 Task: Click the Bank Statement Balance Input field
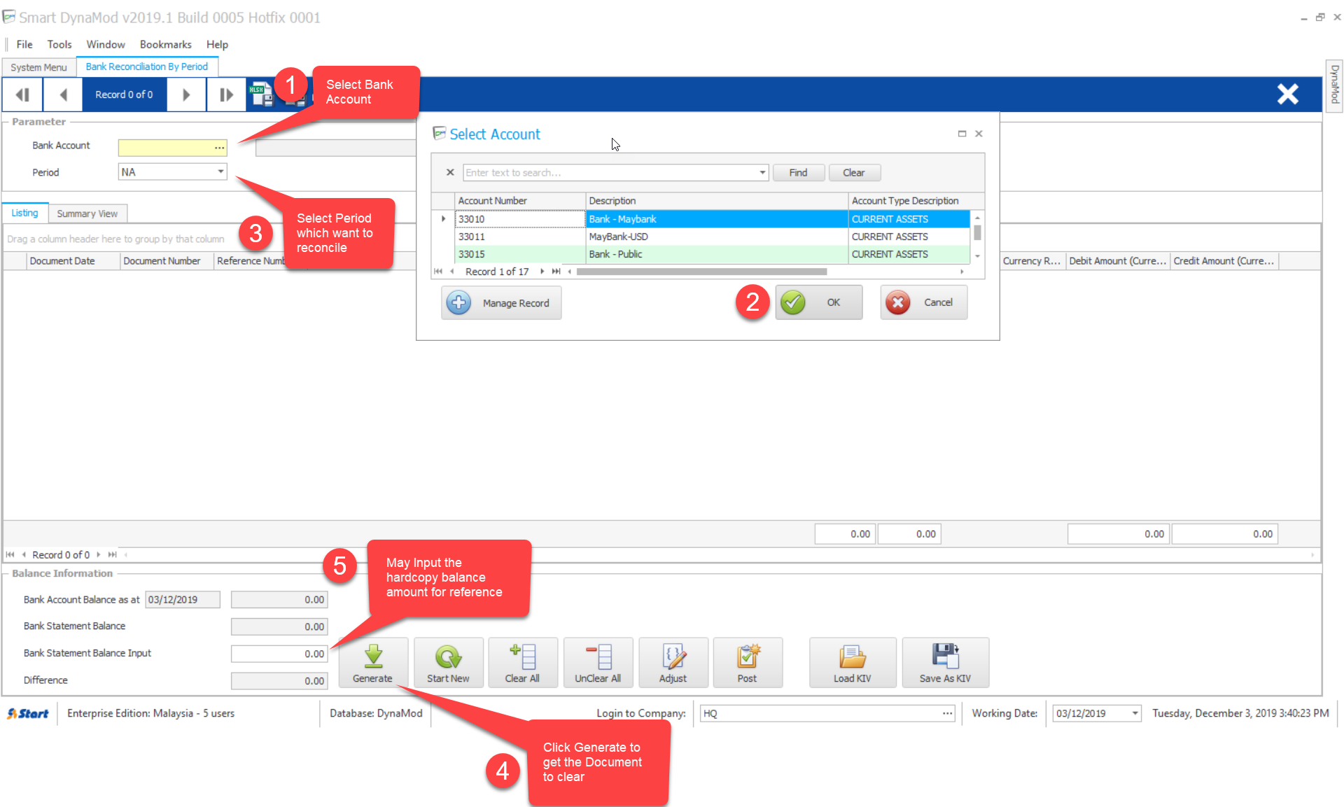click(279, 653)
